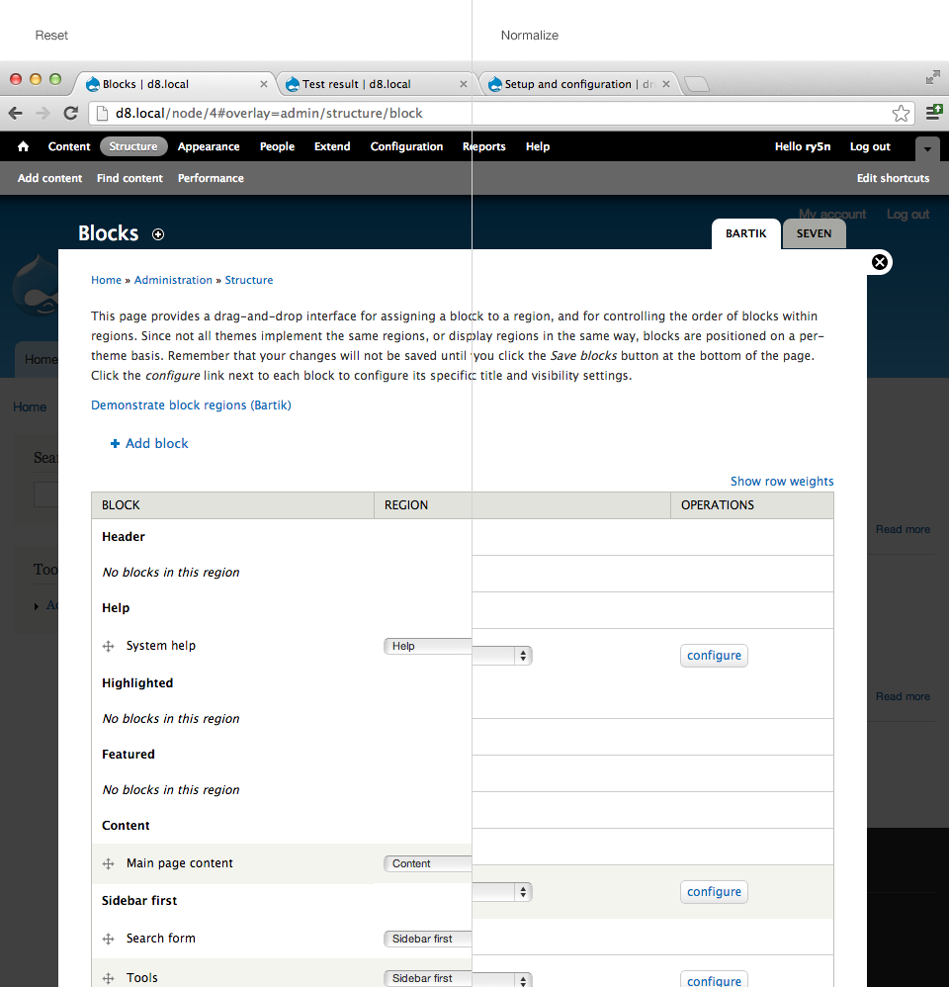Open the Structure admin menu

coord(133,146)
